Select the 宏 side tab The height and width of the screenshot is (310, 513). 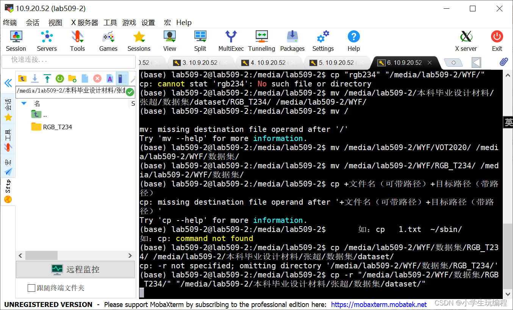8,166
